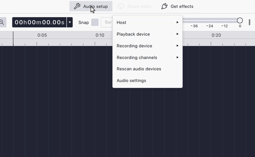Click the toolbar grip handle right of meter

[x=250, y=22]
